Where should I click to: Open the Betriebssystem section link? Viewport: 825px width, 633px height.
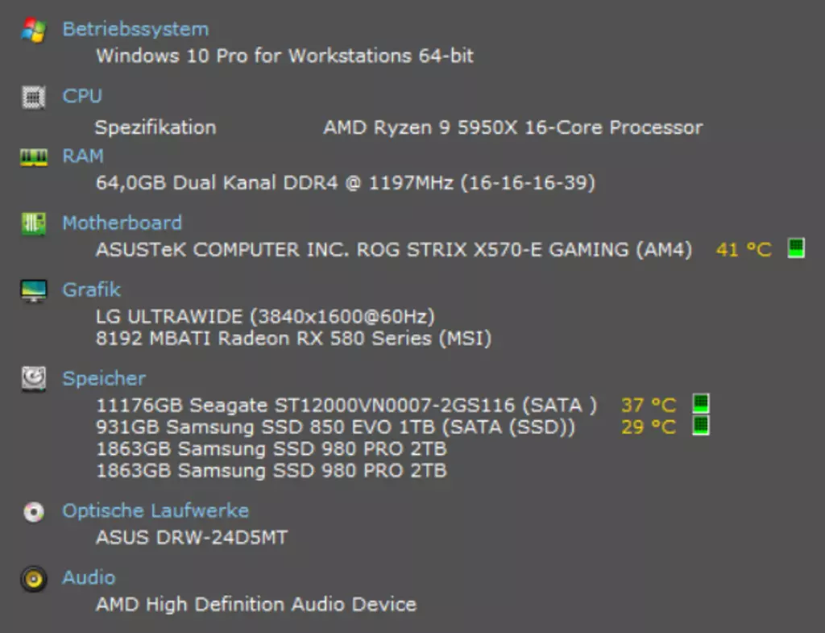point(135,29)
